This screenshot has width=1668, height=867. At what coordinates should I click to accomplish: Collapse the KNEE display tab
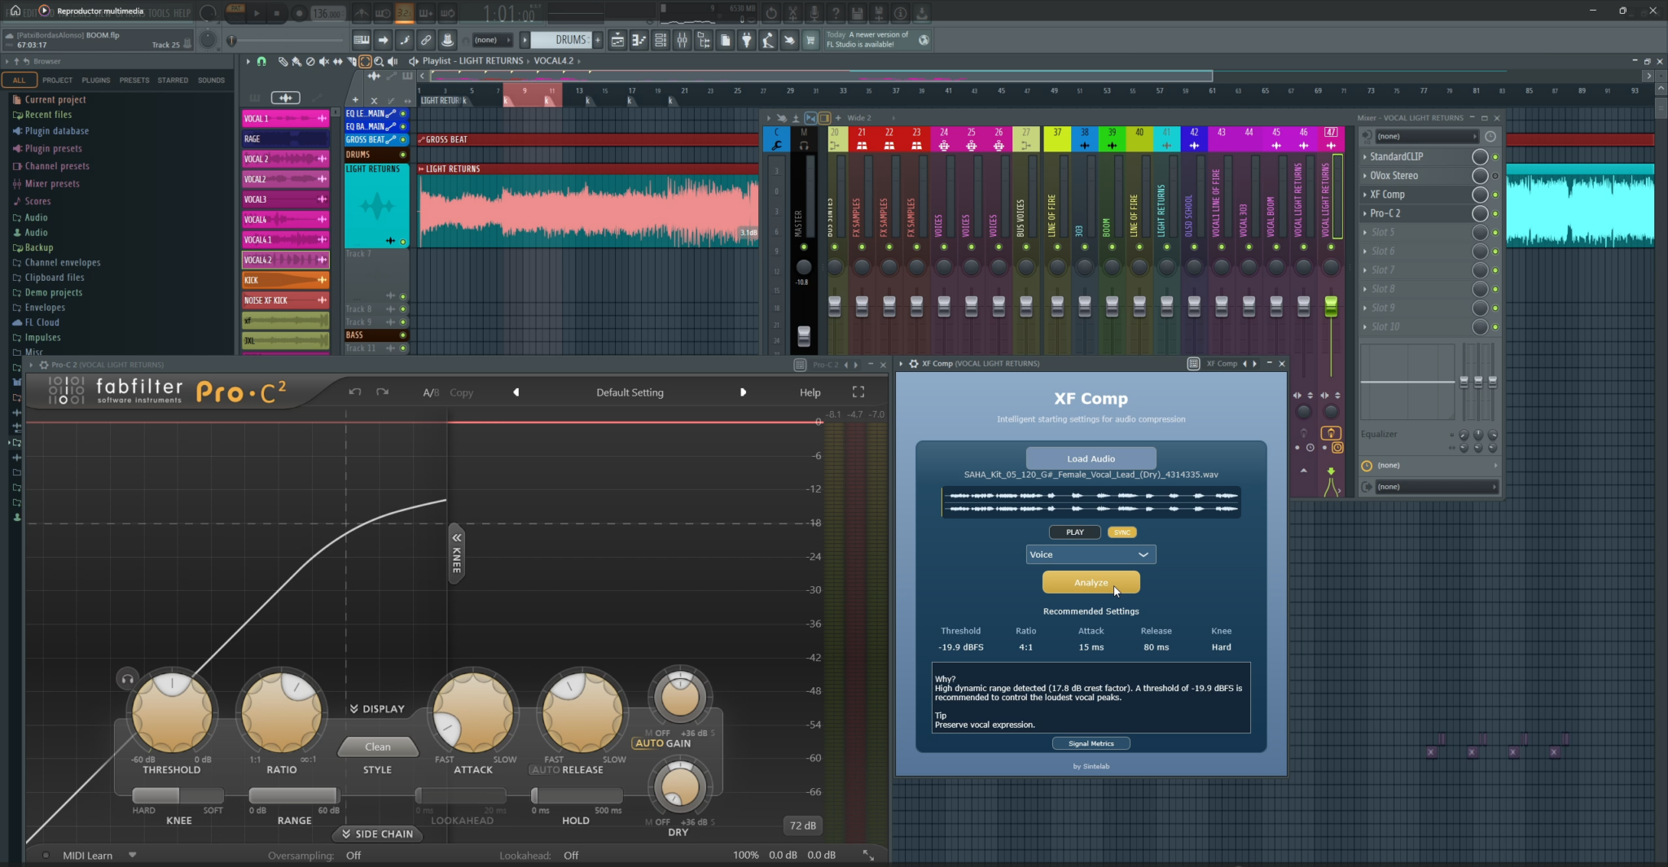click(457, 554)
